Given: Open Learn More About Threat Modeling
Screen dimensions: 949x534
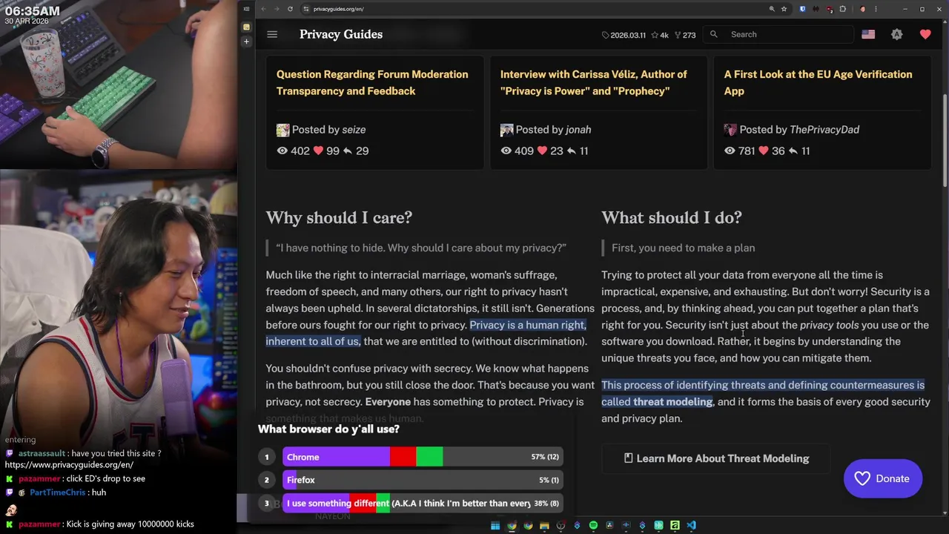Looking at the screenshot, I should coord(716,458).
